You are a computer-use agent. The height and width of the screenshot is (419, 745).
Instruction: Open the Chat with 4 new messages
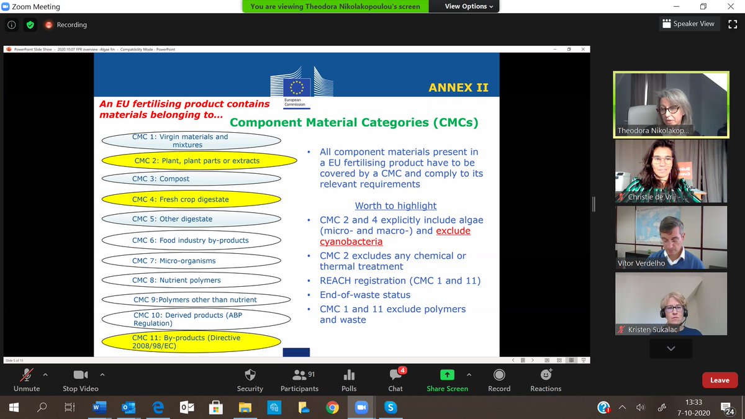click(x=395, y=380)
